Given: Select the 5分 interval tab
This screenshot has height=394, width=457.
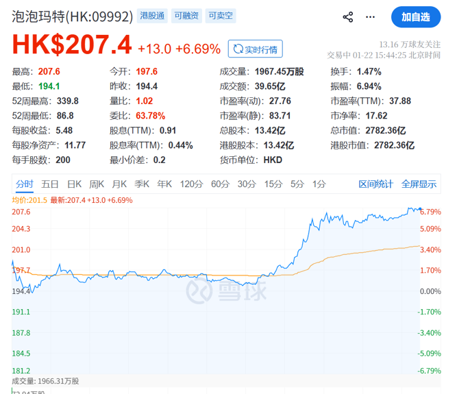Looking at the screenshot, I should pyautogui.click(x=297, y=184).
